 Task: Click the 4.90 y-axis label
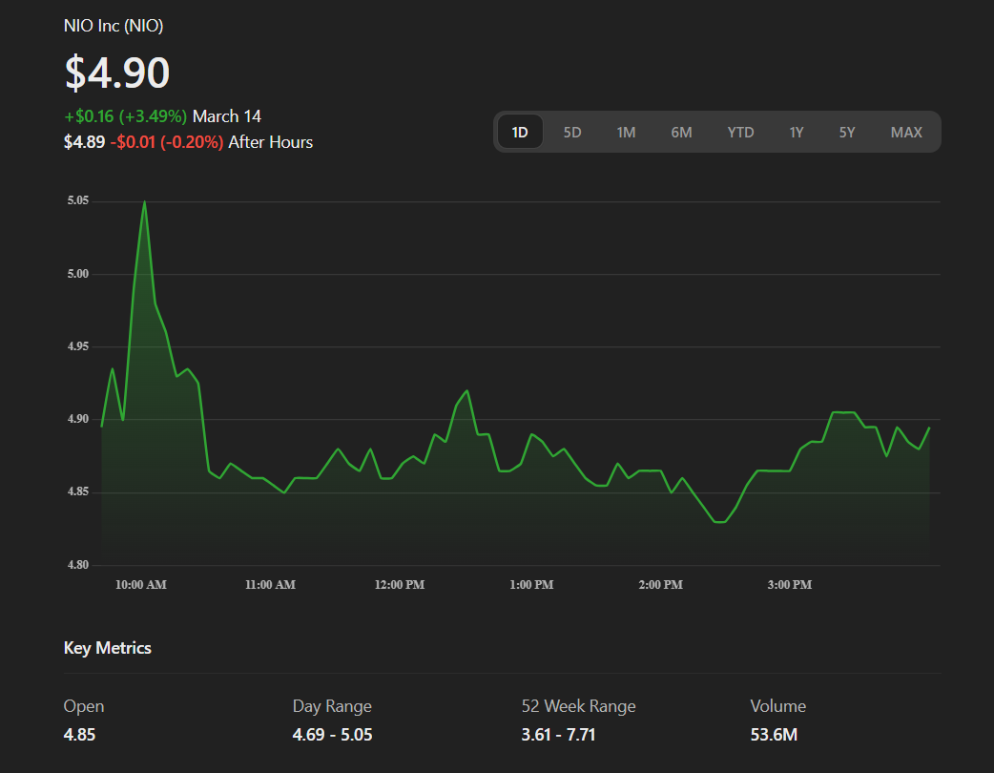pyautogui.click(x=78, y=419)
